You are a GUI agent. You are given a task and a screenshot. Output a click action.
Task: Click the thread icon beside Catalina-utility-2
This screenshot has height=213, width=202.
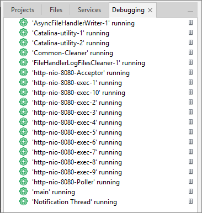[x=23, y=43]
